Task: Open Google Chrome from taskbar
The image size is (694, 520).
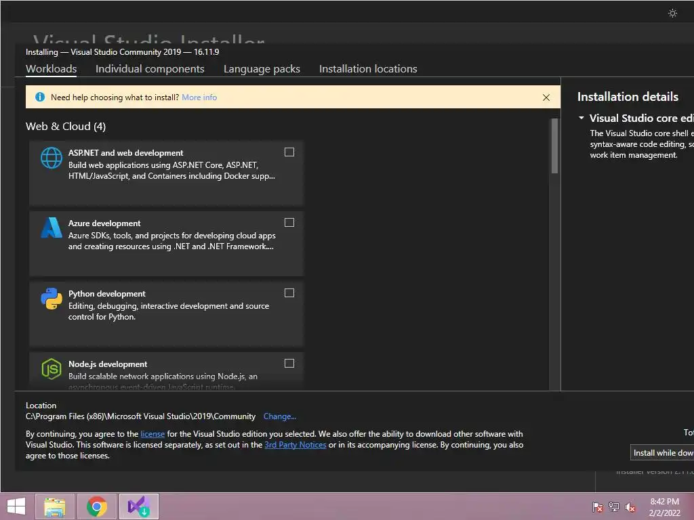Action: coord(97,506)
